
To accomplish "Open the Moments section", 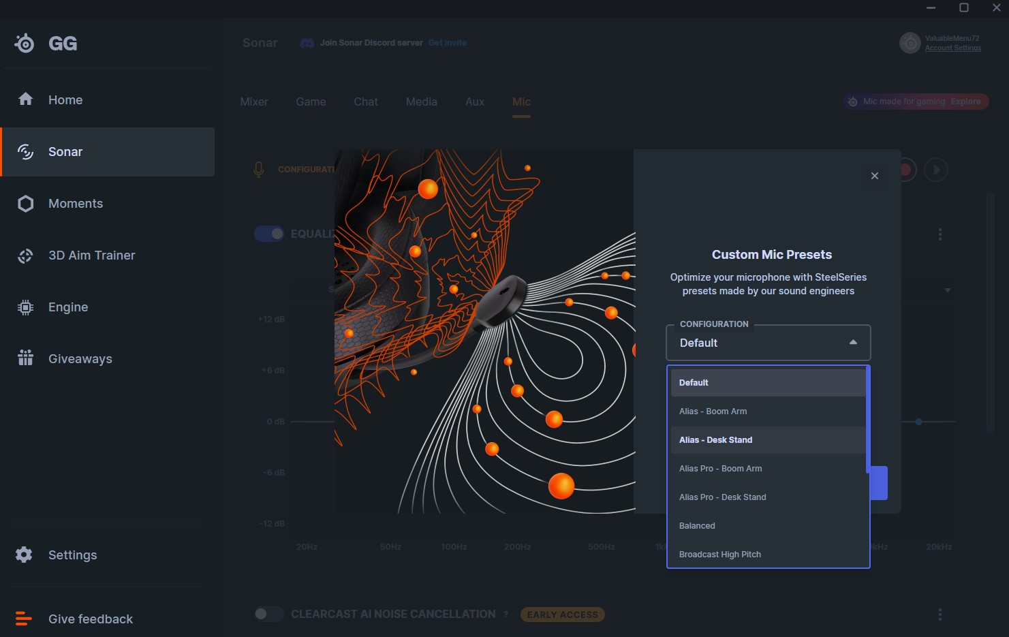I will pyautogui.click(x=75, y=204).
